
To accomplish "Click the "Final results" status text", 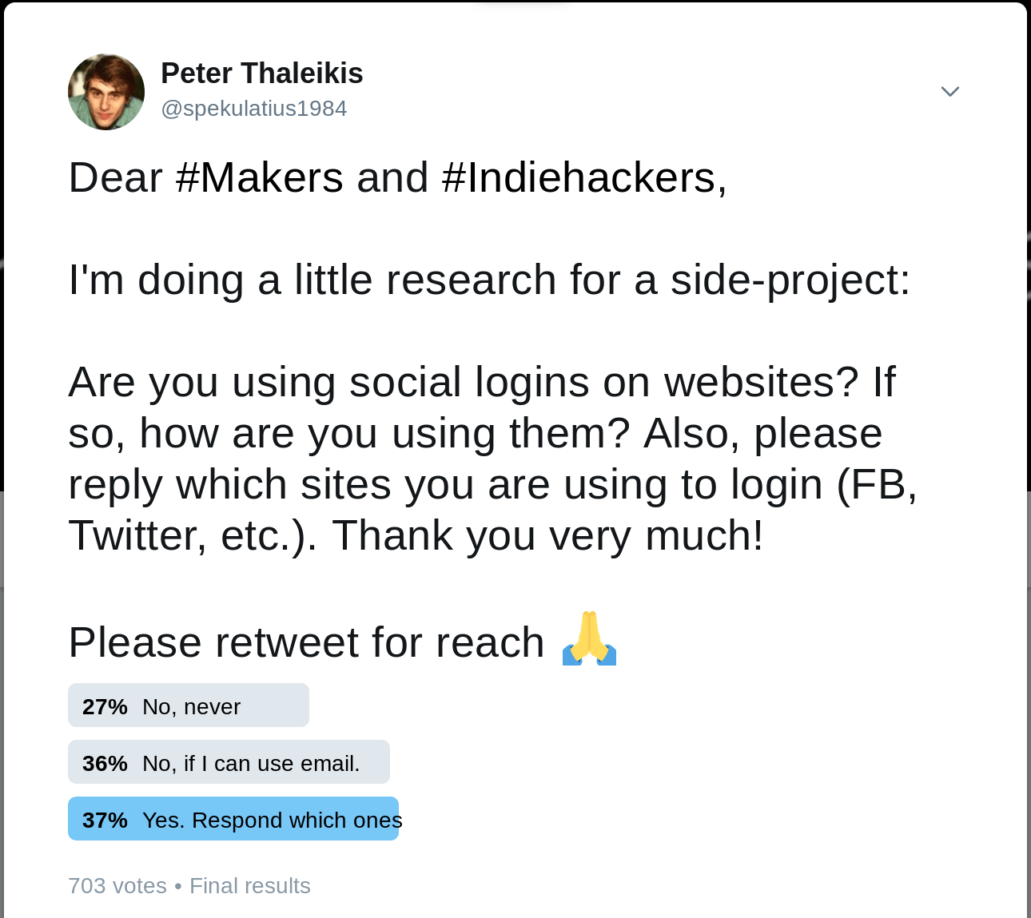I will click(249, 885).
